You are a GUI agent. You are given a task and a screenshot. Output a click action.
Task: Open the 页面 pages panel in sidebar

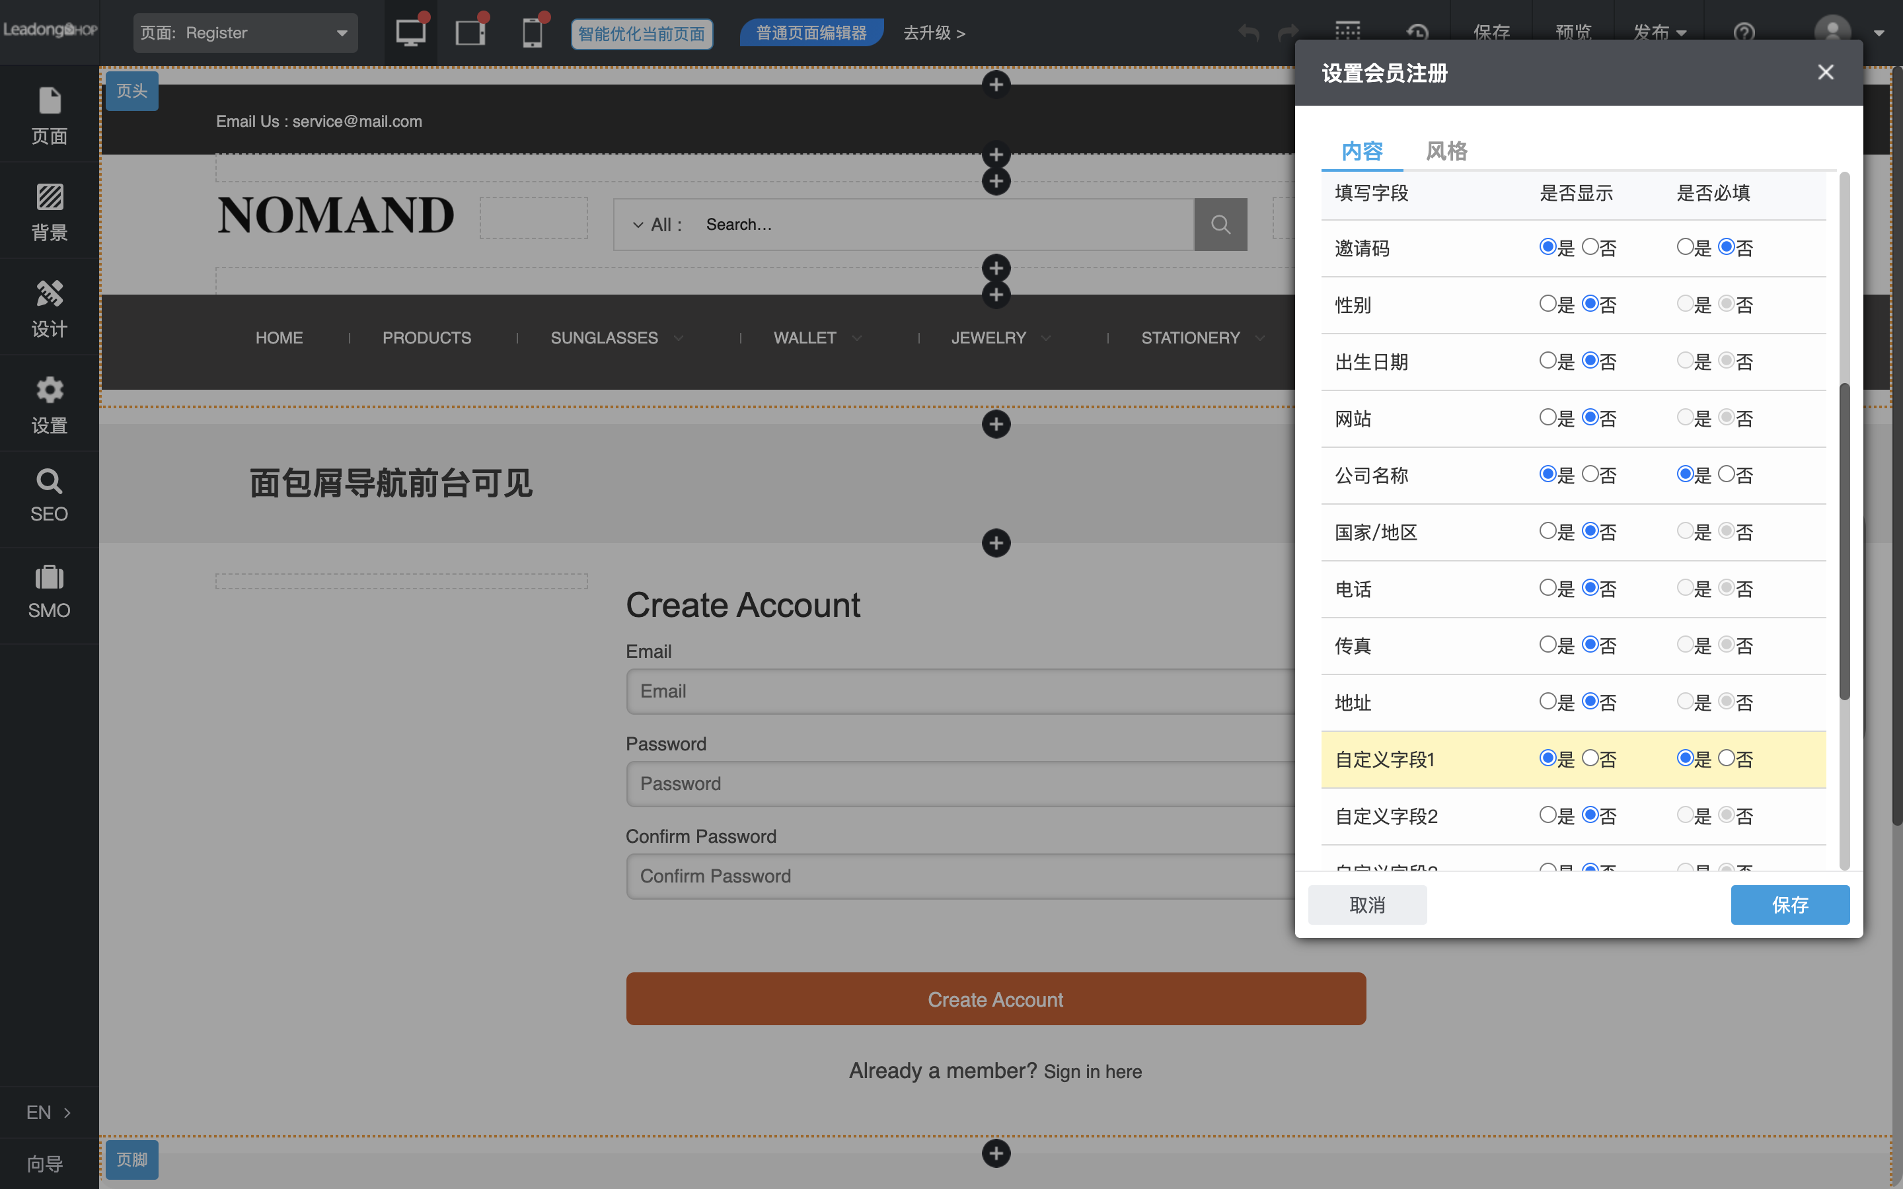pyautogui.click(x=49, y=116)
